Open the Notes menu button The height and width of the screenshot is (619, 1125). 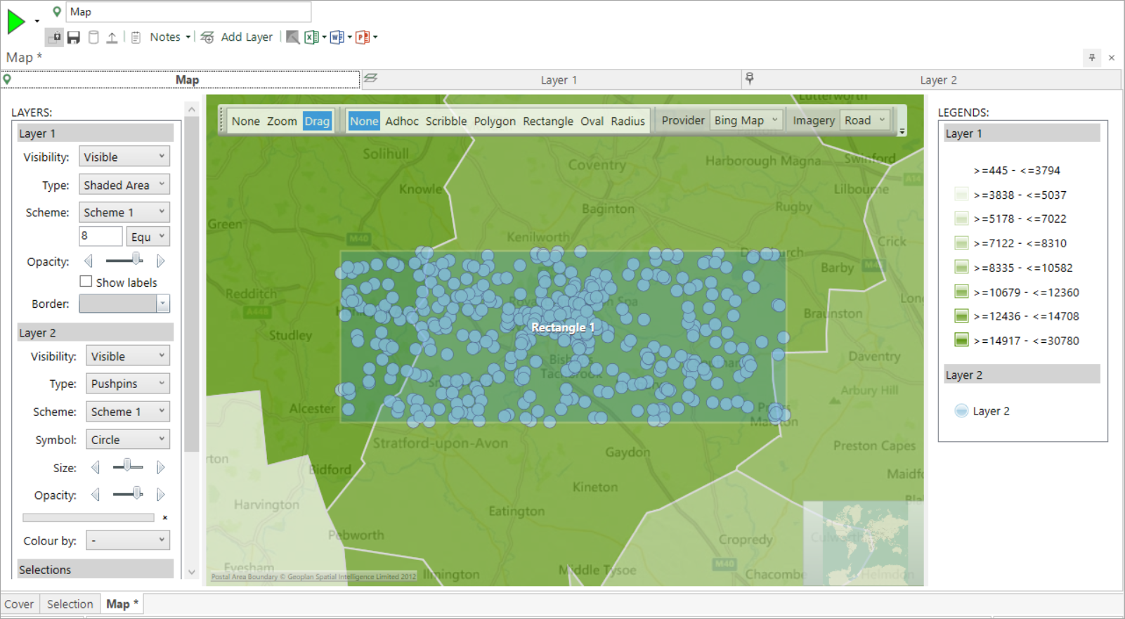pyautogui.click(x=170, y=37)
